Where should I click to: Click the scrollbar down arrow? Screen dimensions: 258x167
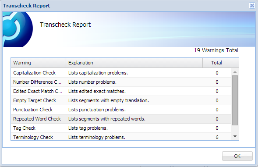coord(235,136)
